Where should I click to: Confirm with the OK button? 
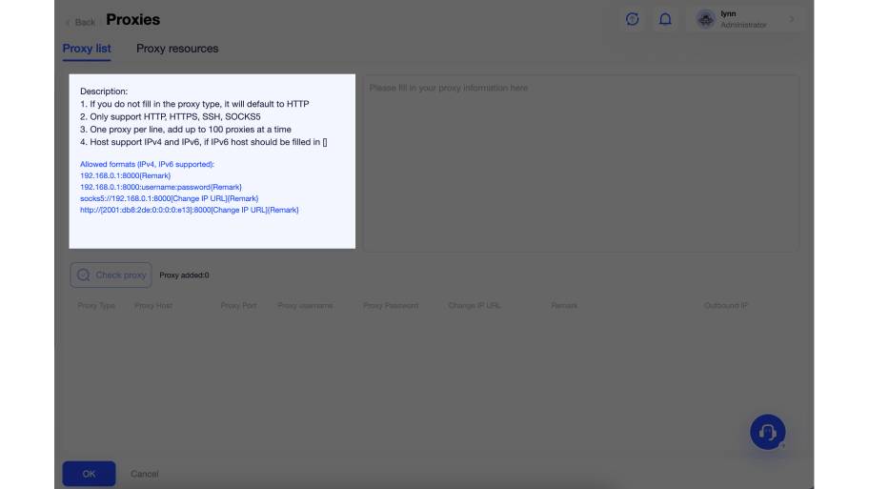click(89, 474)
